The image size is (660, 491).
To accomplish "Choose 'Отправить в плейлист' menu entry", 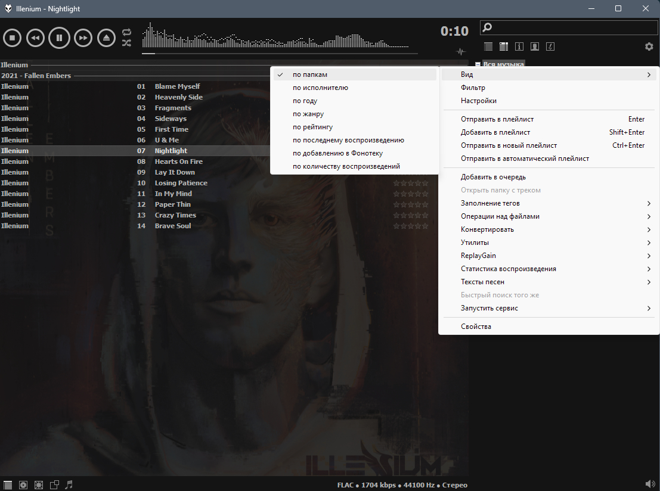I will tap(549, 119).
